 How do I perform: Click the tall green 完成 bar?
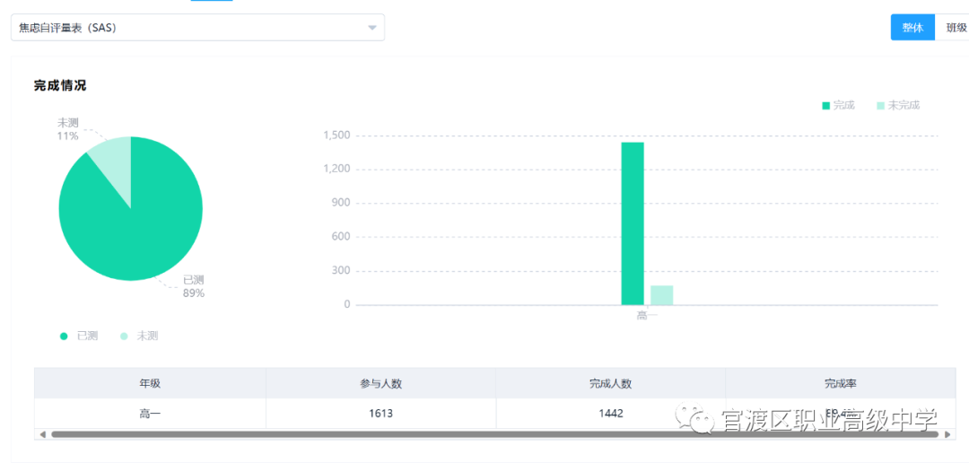[633, 223]
